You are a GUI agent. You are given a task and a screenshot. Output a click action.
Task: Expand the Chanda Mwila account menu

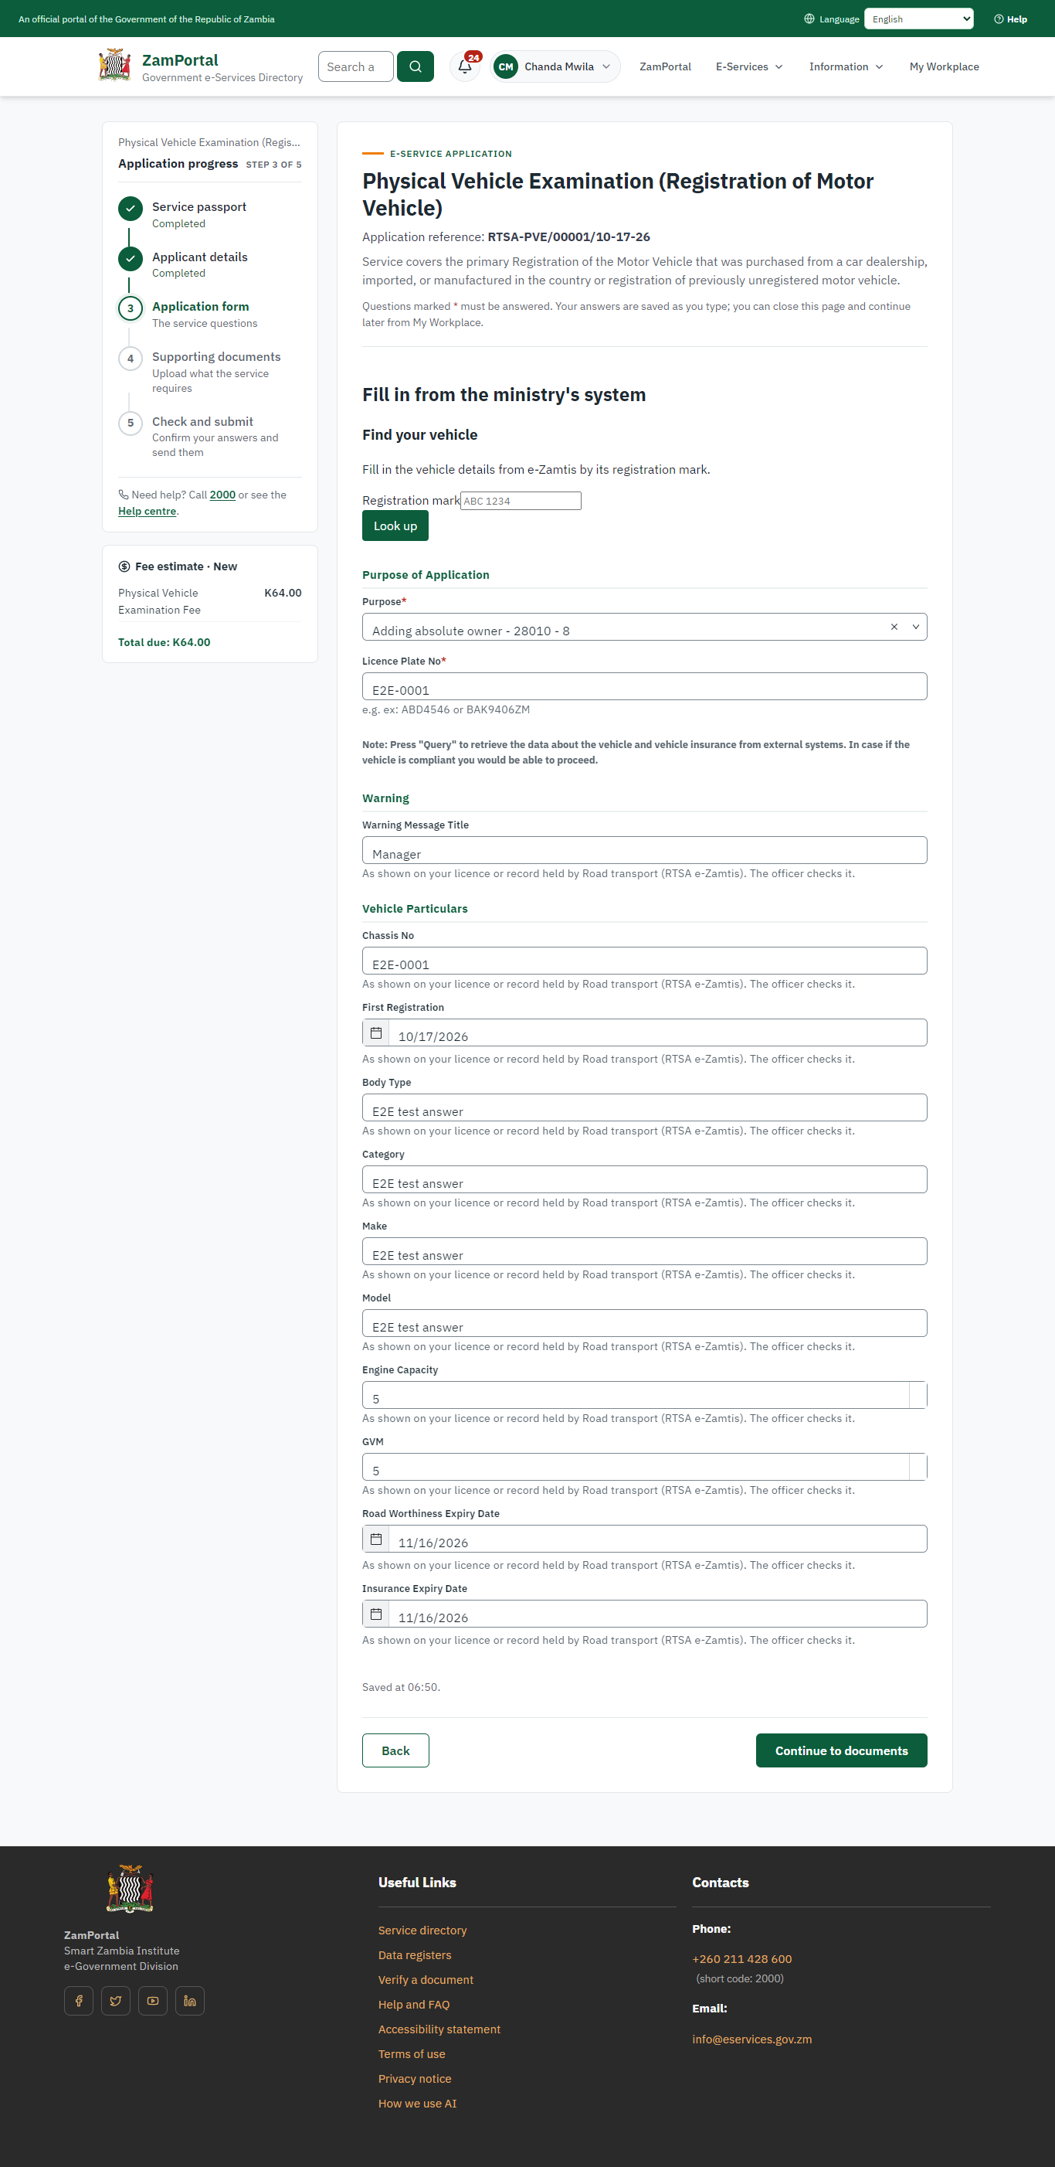555,66
